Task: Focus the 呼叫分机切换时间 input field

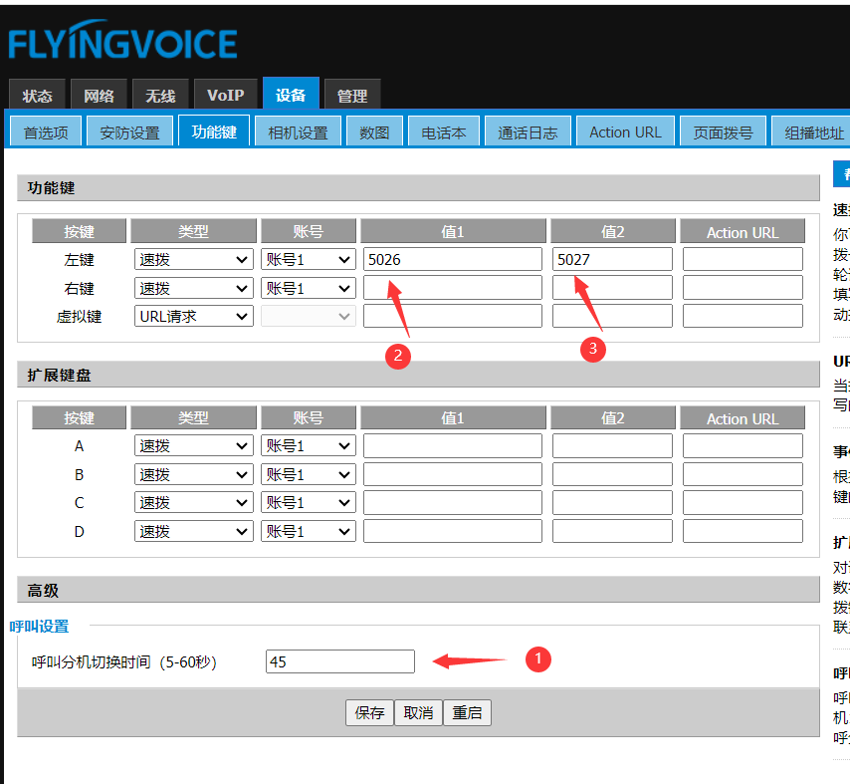Action: click(339, 661)
